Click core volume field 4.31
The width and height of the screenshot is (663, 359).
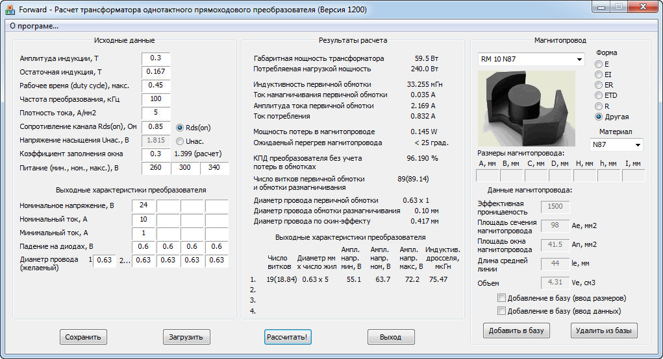coord(555,283)
